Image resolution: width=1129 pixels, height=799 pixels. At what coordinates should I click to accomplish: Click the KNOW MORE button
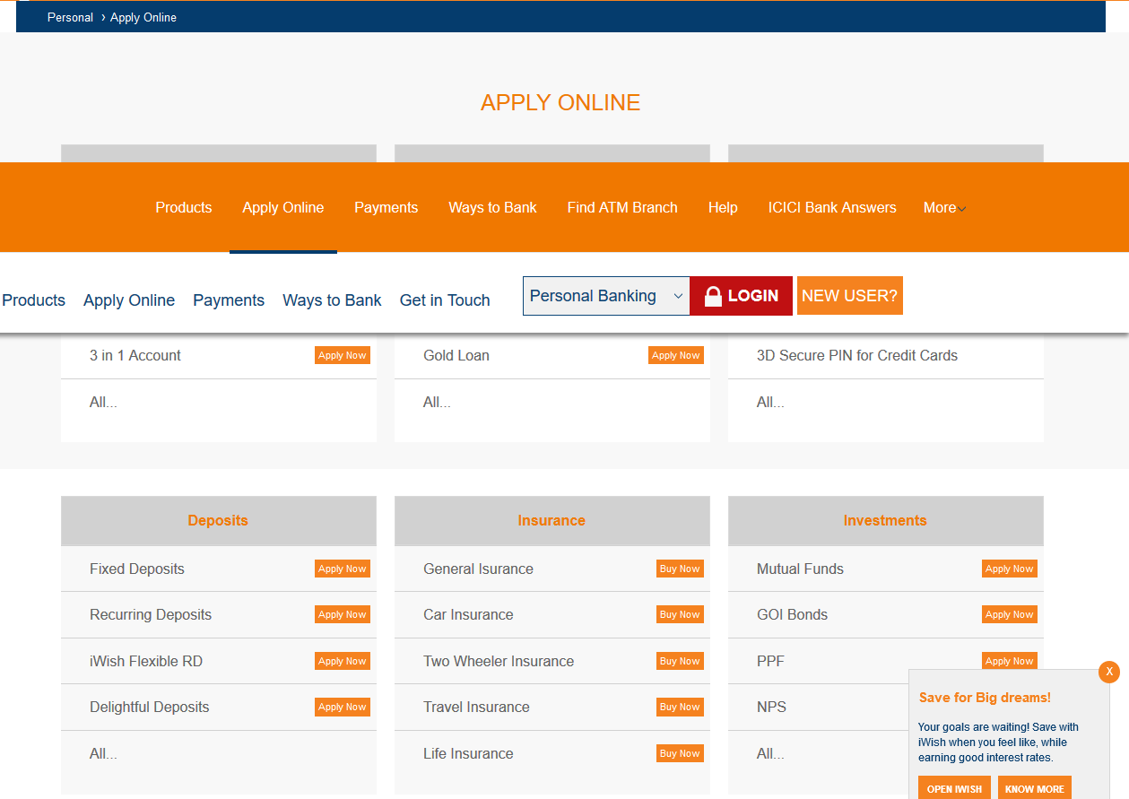pos(1035,788)
